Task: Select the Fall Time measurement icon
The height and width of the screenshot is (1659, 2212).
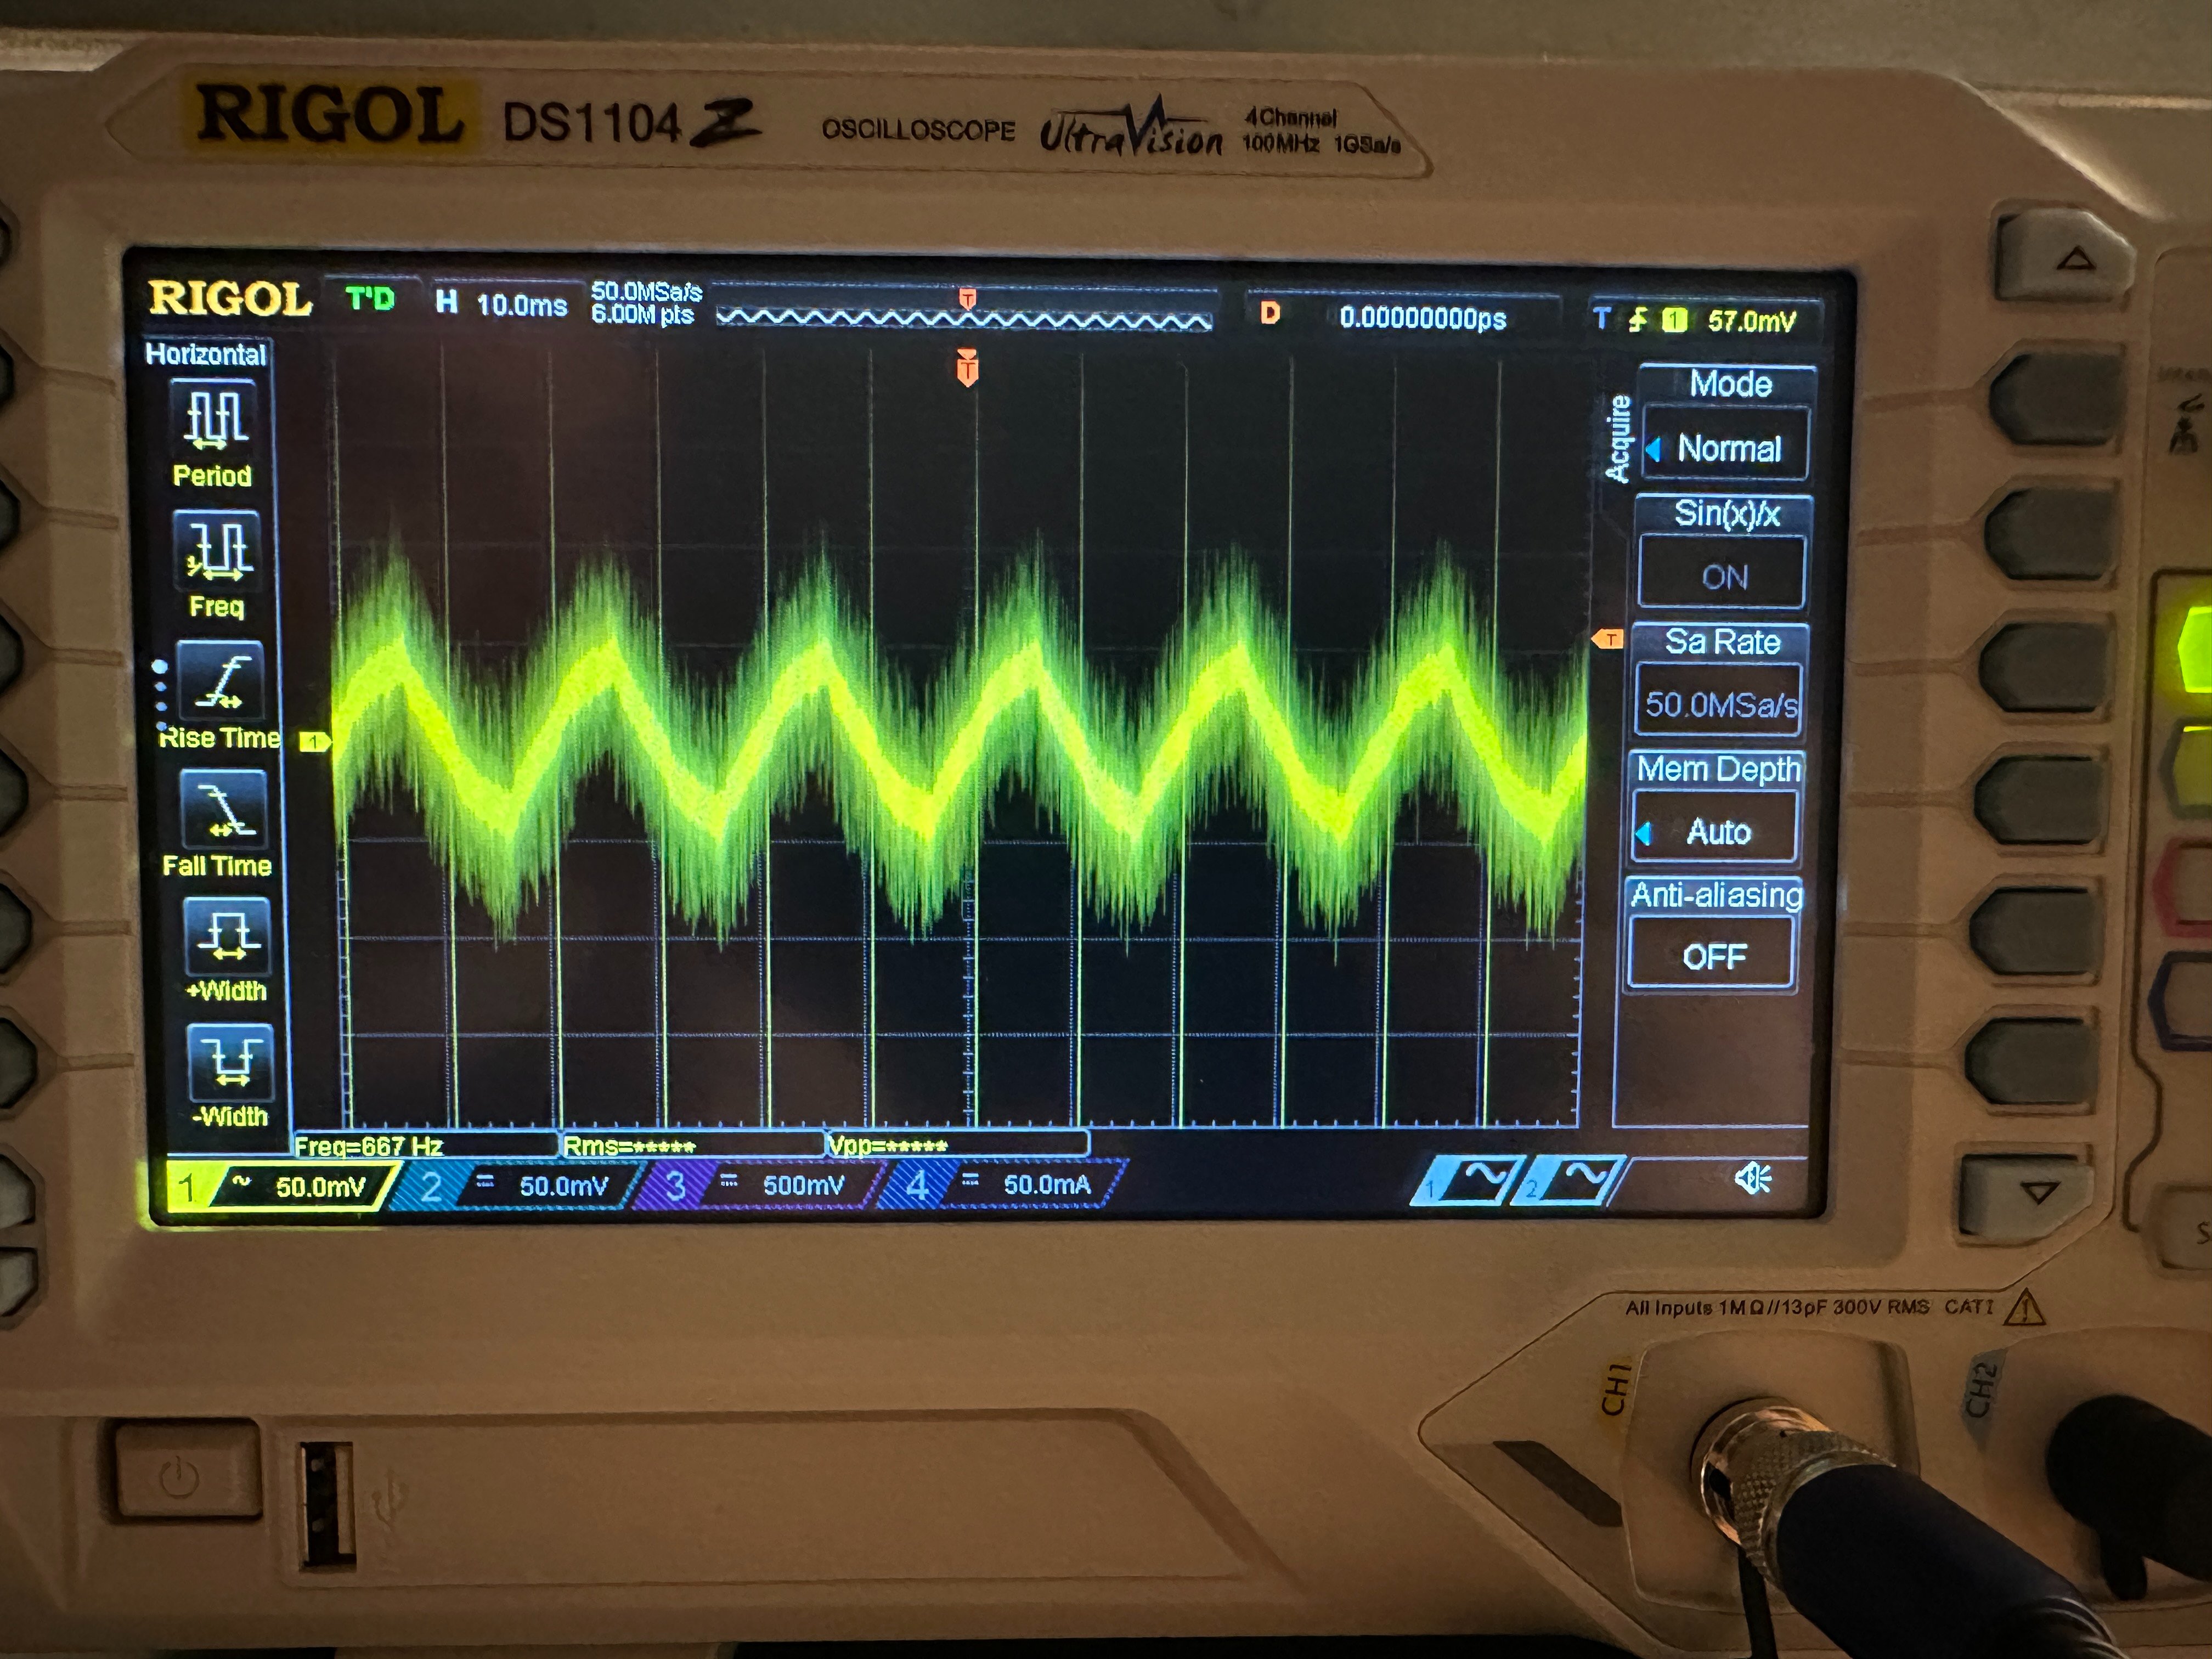Action: (x=223, y=810)
